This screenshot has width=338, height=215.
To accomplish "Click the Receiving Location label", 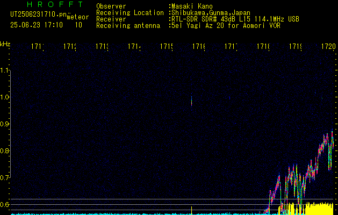I will (x=130, y=13).
